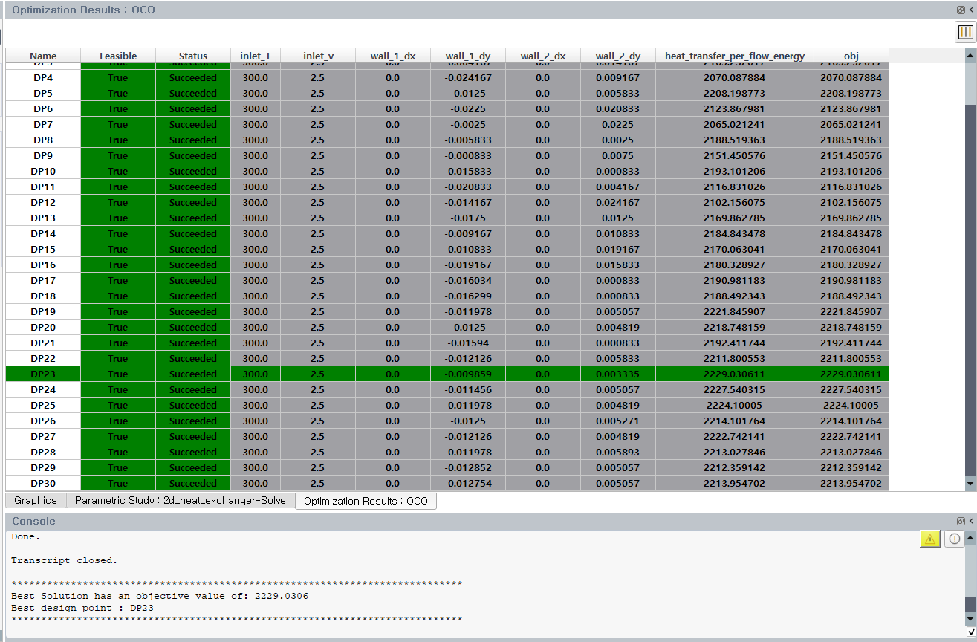Click console text 'Transcript closed.'
The width and height of the screenshot is (977, 642).
[x=65, y=560]
